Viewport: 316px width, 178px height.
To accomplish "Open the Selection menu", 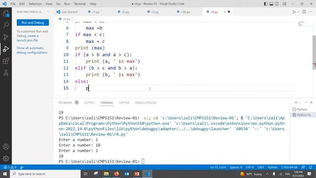I will click(35, 4).
